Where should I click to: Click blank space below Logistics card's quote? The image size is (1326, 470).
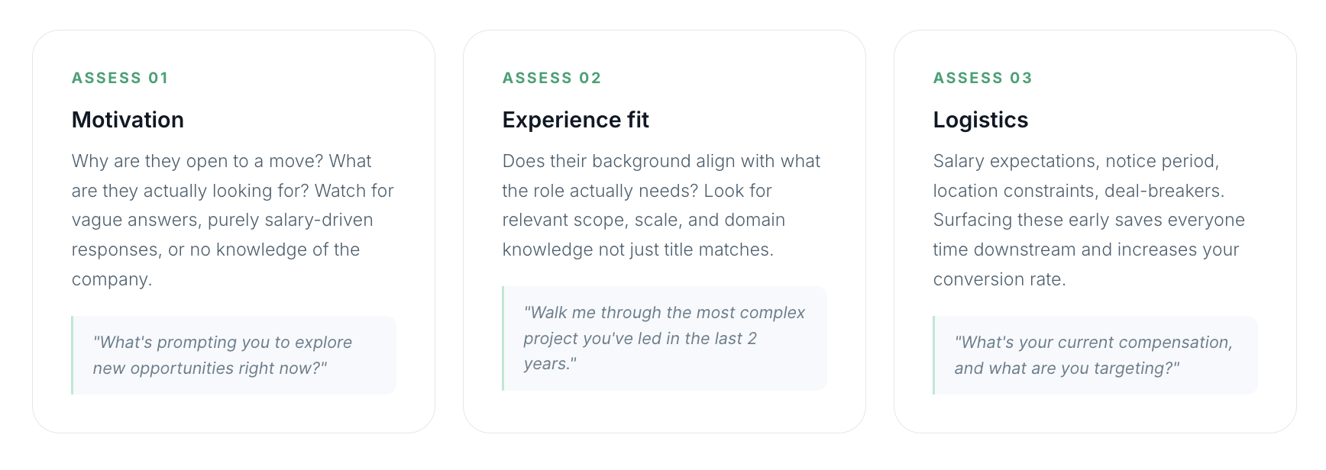pos(1095,413)
